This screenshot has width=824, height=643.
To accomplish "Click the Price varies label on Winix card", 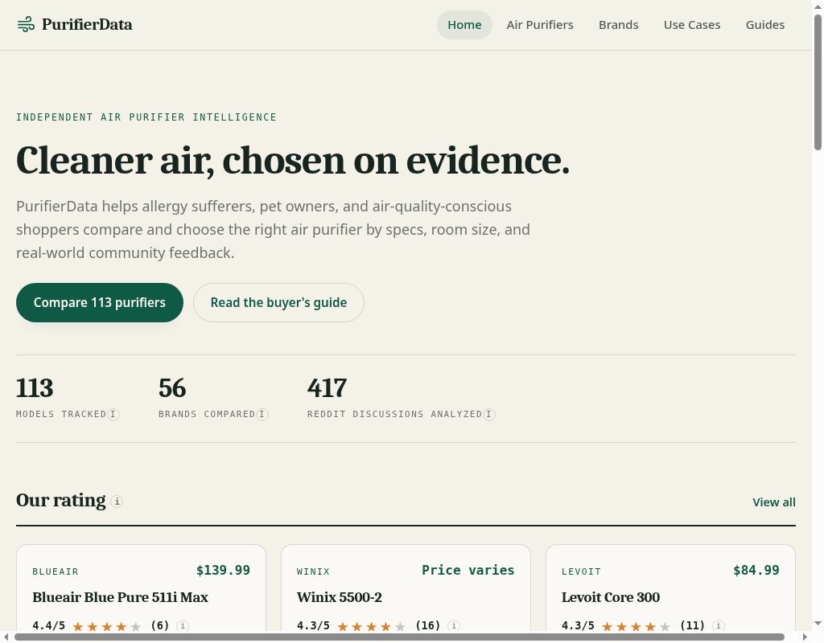I will point(468,571).
